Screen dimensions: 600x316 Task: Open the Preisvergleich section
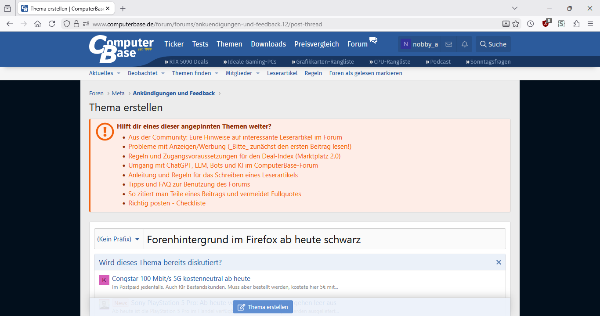[317, 44]
